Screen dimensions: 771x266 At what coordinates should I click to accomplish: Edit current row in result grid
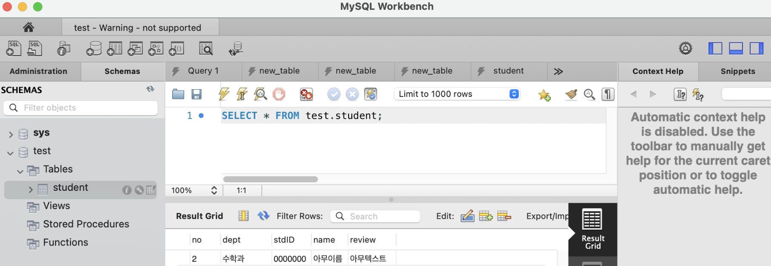(x=467, y=216)
